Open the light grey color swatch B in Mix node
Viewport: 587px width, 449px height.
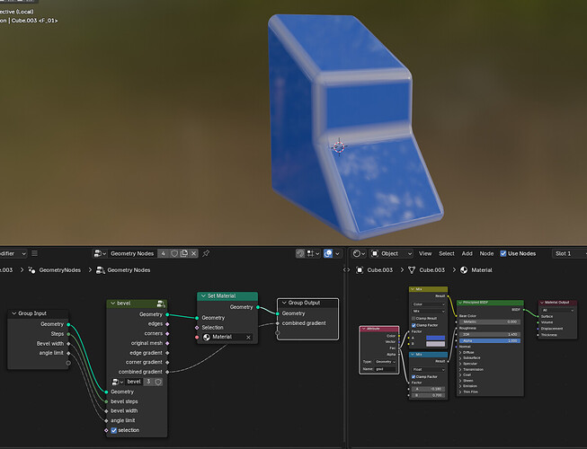coord(435,344)
